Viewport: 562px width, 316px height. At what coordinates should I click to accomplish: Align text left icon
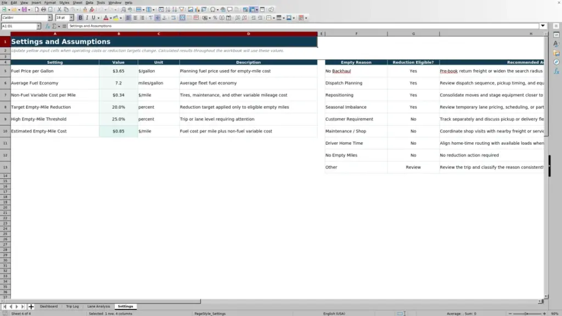pos(128,18)
